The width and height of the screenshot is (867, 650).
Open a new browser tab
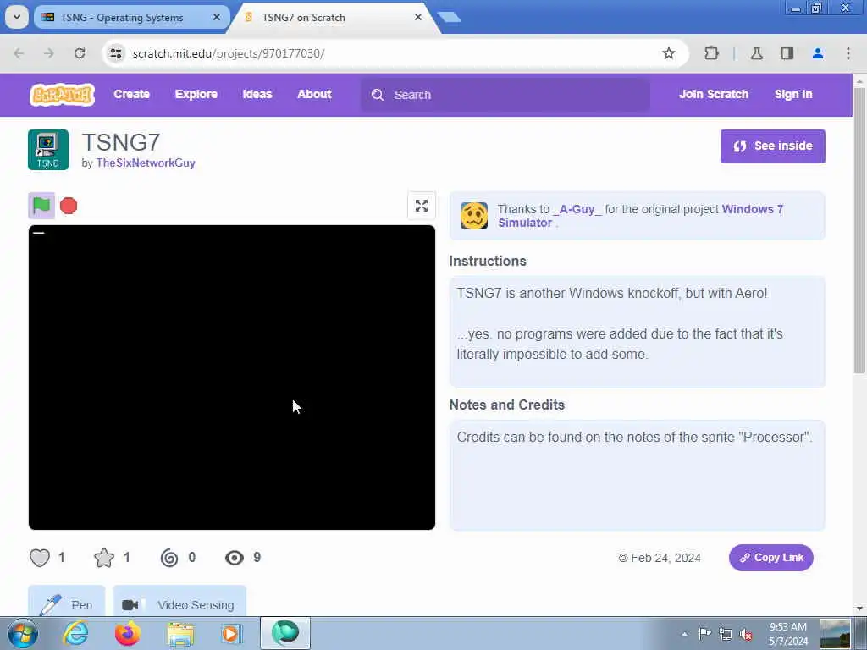click(x=449, y=18)
